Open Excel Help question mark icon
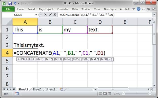 pyautogui.click(x=139, y=9)
